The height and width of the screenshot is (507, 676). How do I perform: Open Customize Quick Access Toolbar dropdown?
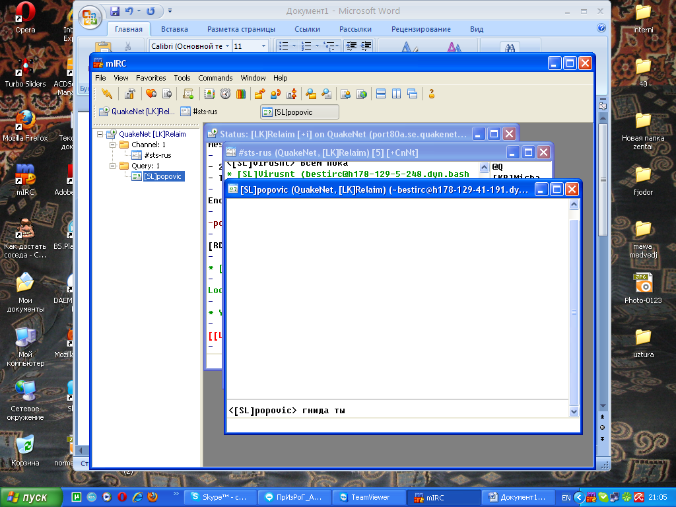click(x=170, y=11)
